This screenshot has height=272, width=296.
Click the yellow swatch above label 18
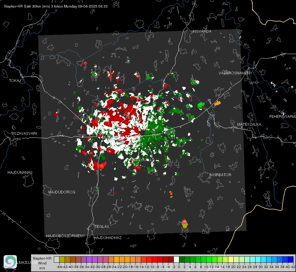tap(231, 260)
